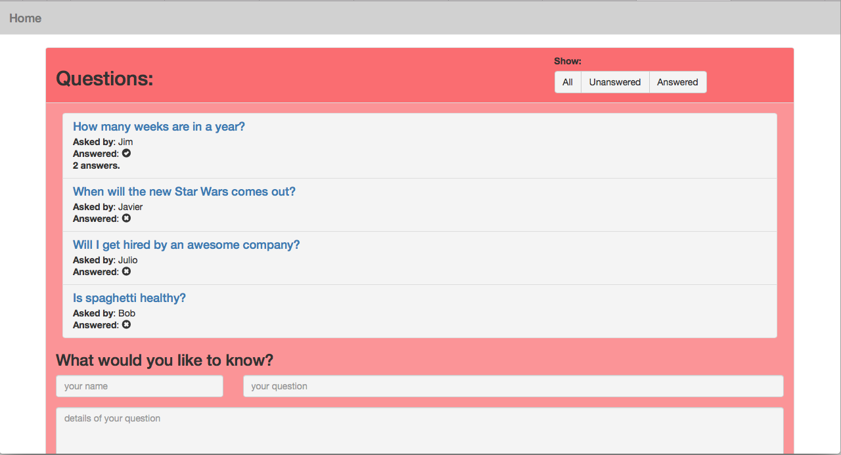
Task: Focus the 'your name' input field
Action: tap(139, 386)
